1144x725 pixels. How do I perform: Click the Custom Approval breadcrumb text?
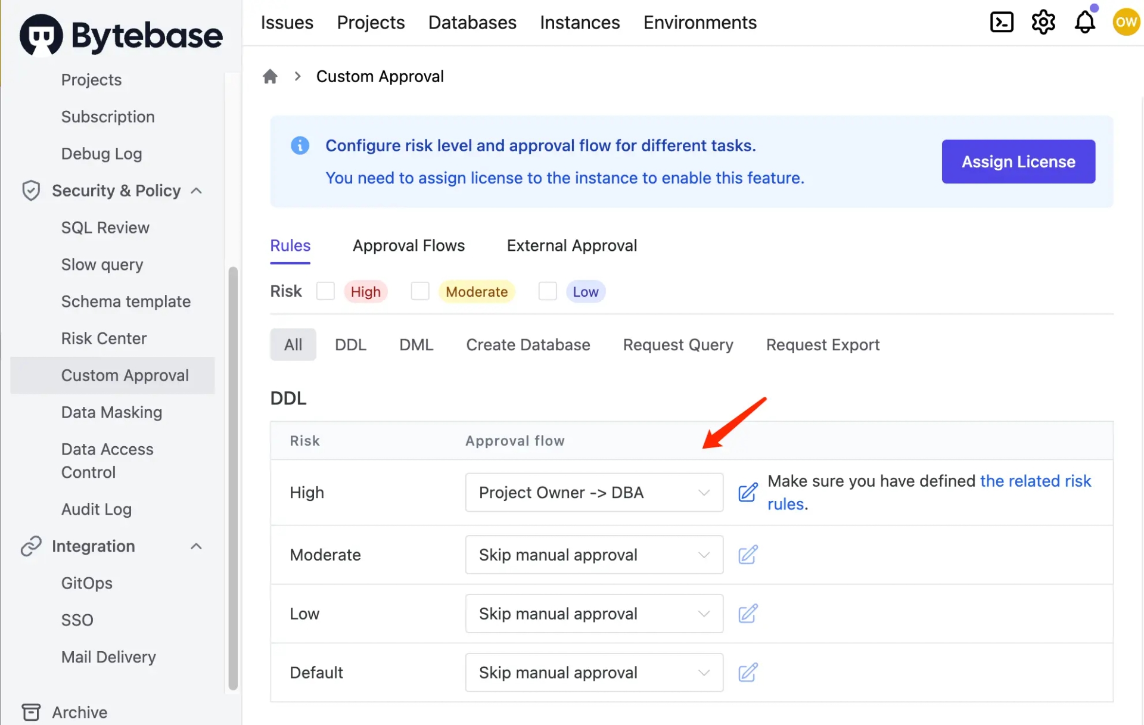tap(380, 76)
